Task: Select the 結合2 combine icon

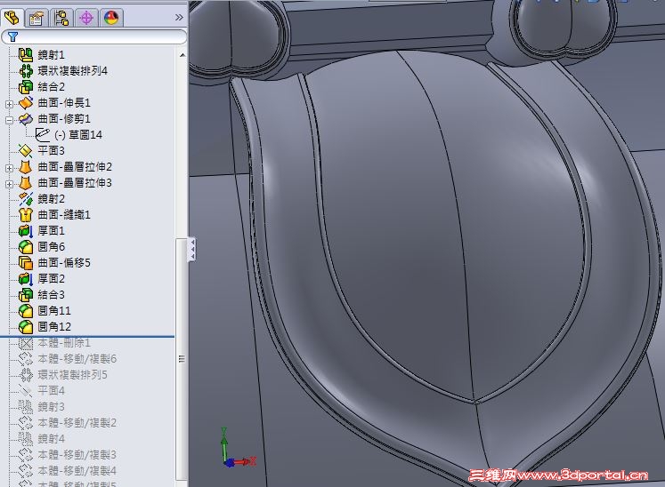Action: pos(26,87)
